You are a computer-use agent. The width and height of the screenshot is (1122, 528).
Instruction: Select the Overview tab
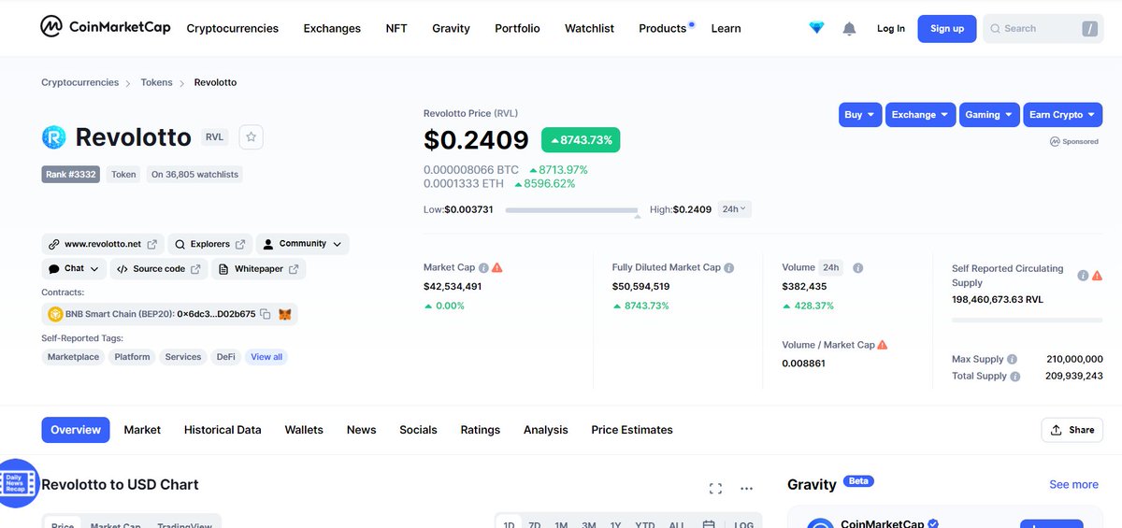pyautogui.click(x=76, y=430)
